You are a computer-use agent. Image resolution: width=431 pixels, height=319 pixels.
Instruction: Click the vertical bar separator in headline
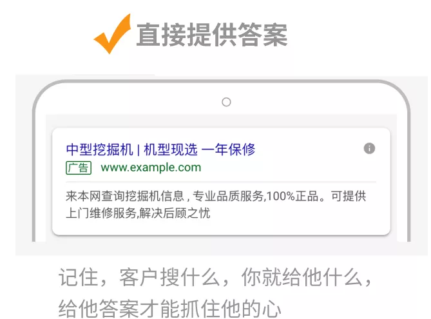[x=139, y=150]
